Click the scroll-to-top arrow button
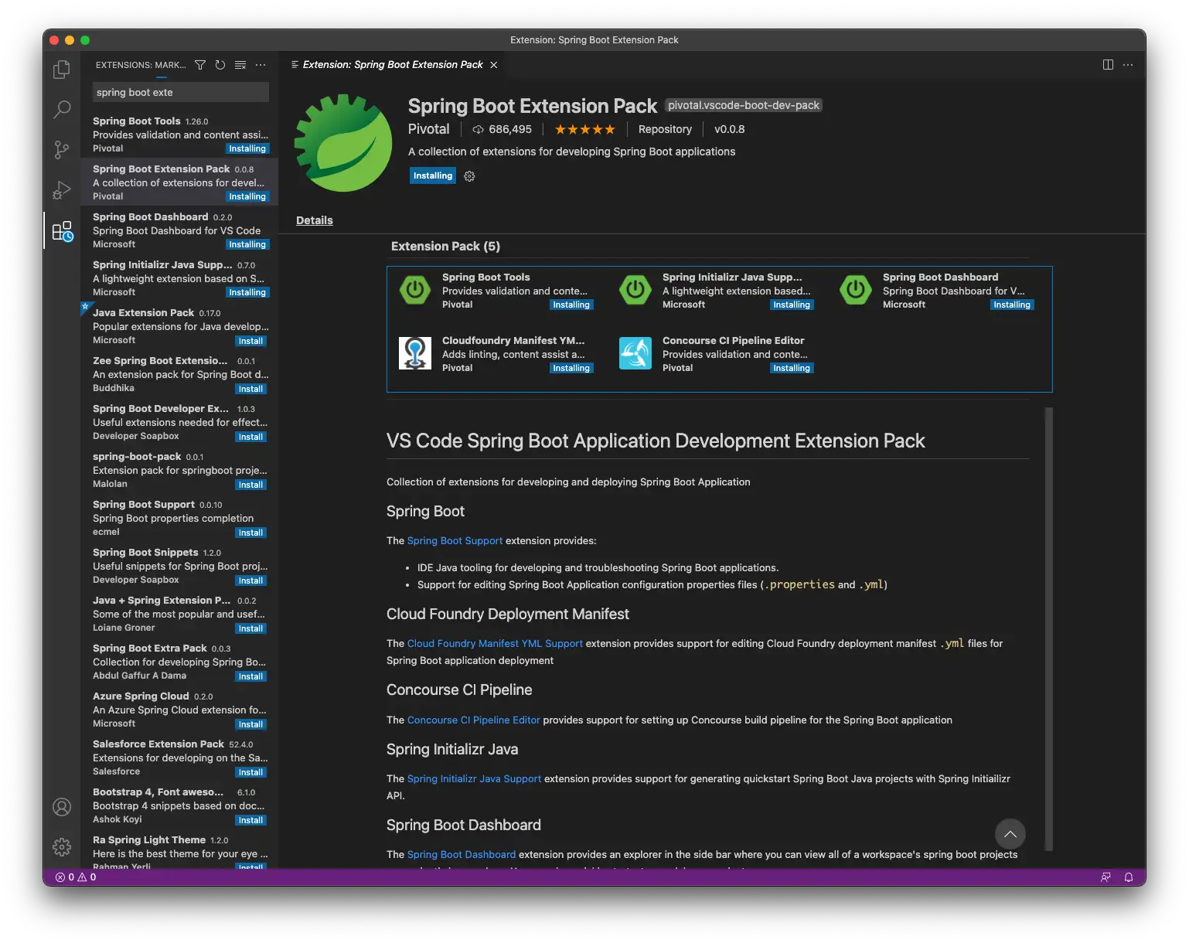 click(x=1010, y=834)
